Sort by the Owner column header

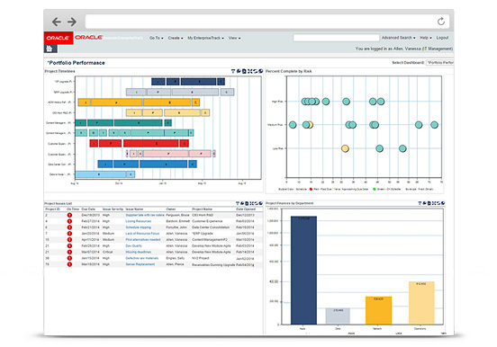pyautogui.click(x=171, y=209)
